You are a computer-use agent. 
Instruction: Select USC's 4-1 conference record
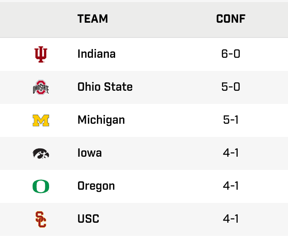coord(231,219)
